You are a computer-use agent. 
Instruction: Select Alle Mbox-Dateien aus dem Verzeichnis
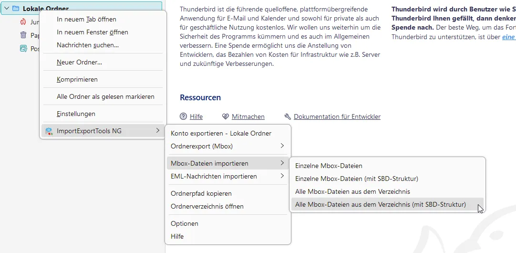387,191
